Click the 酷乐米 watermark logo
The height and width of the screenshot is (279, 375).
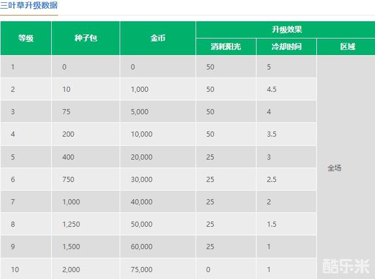[x=346, y=266]
